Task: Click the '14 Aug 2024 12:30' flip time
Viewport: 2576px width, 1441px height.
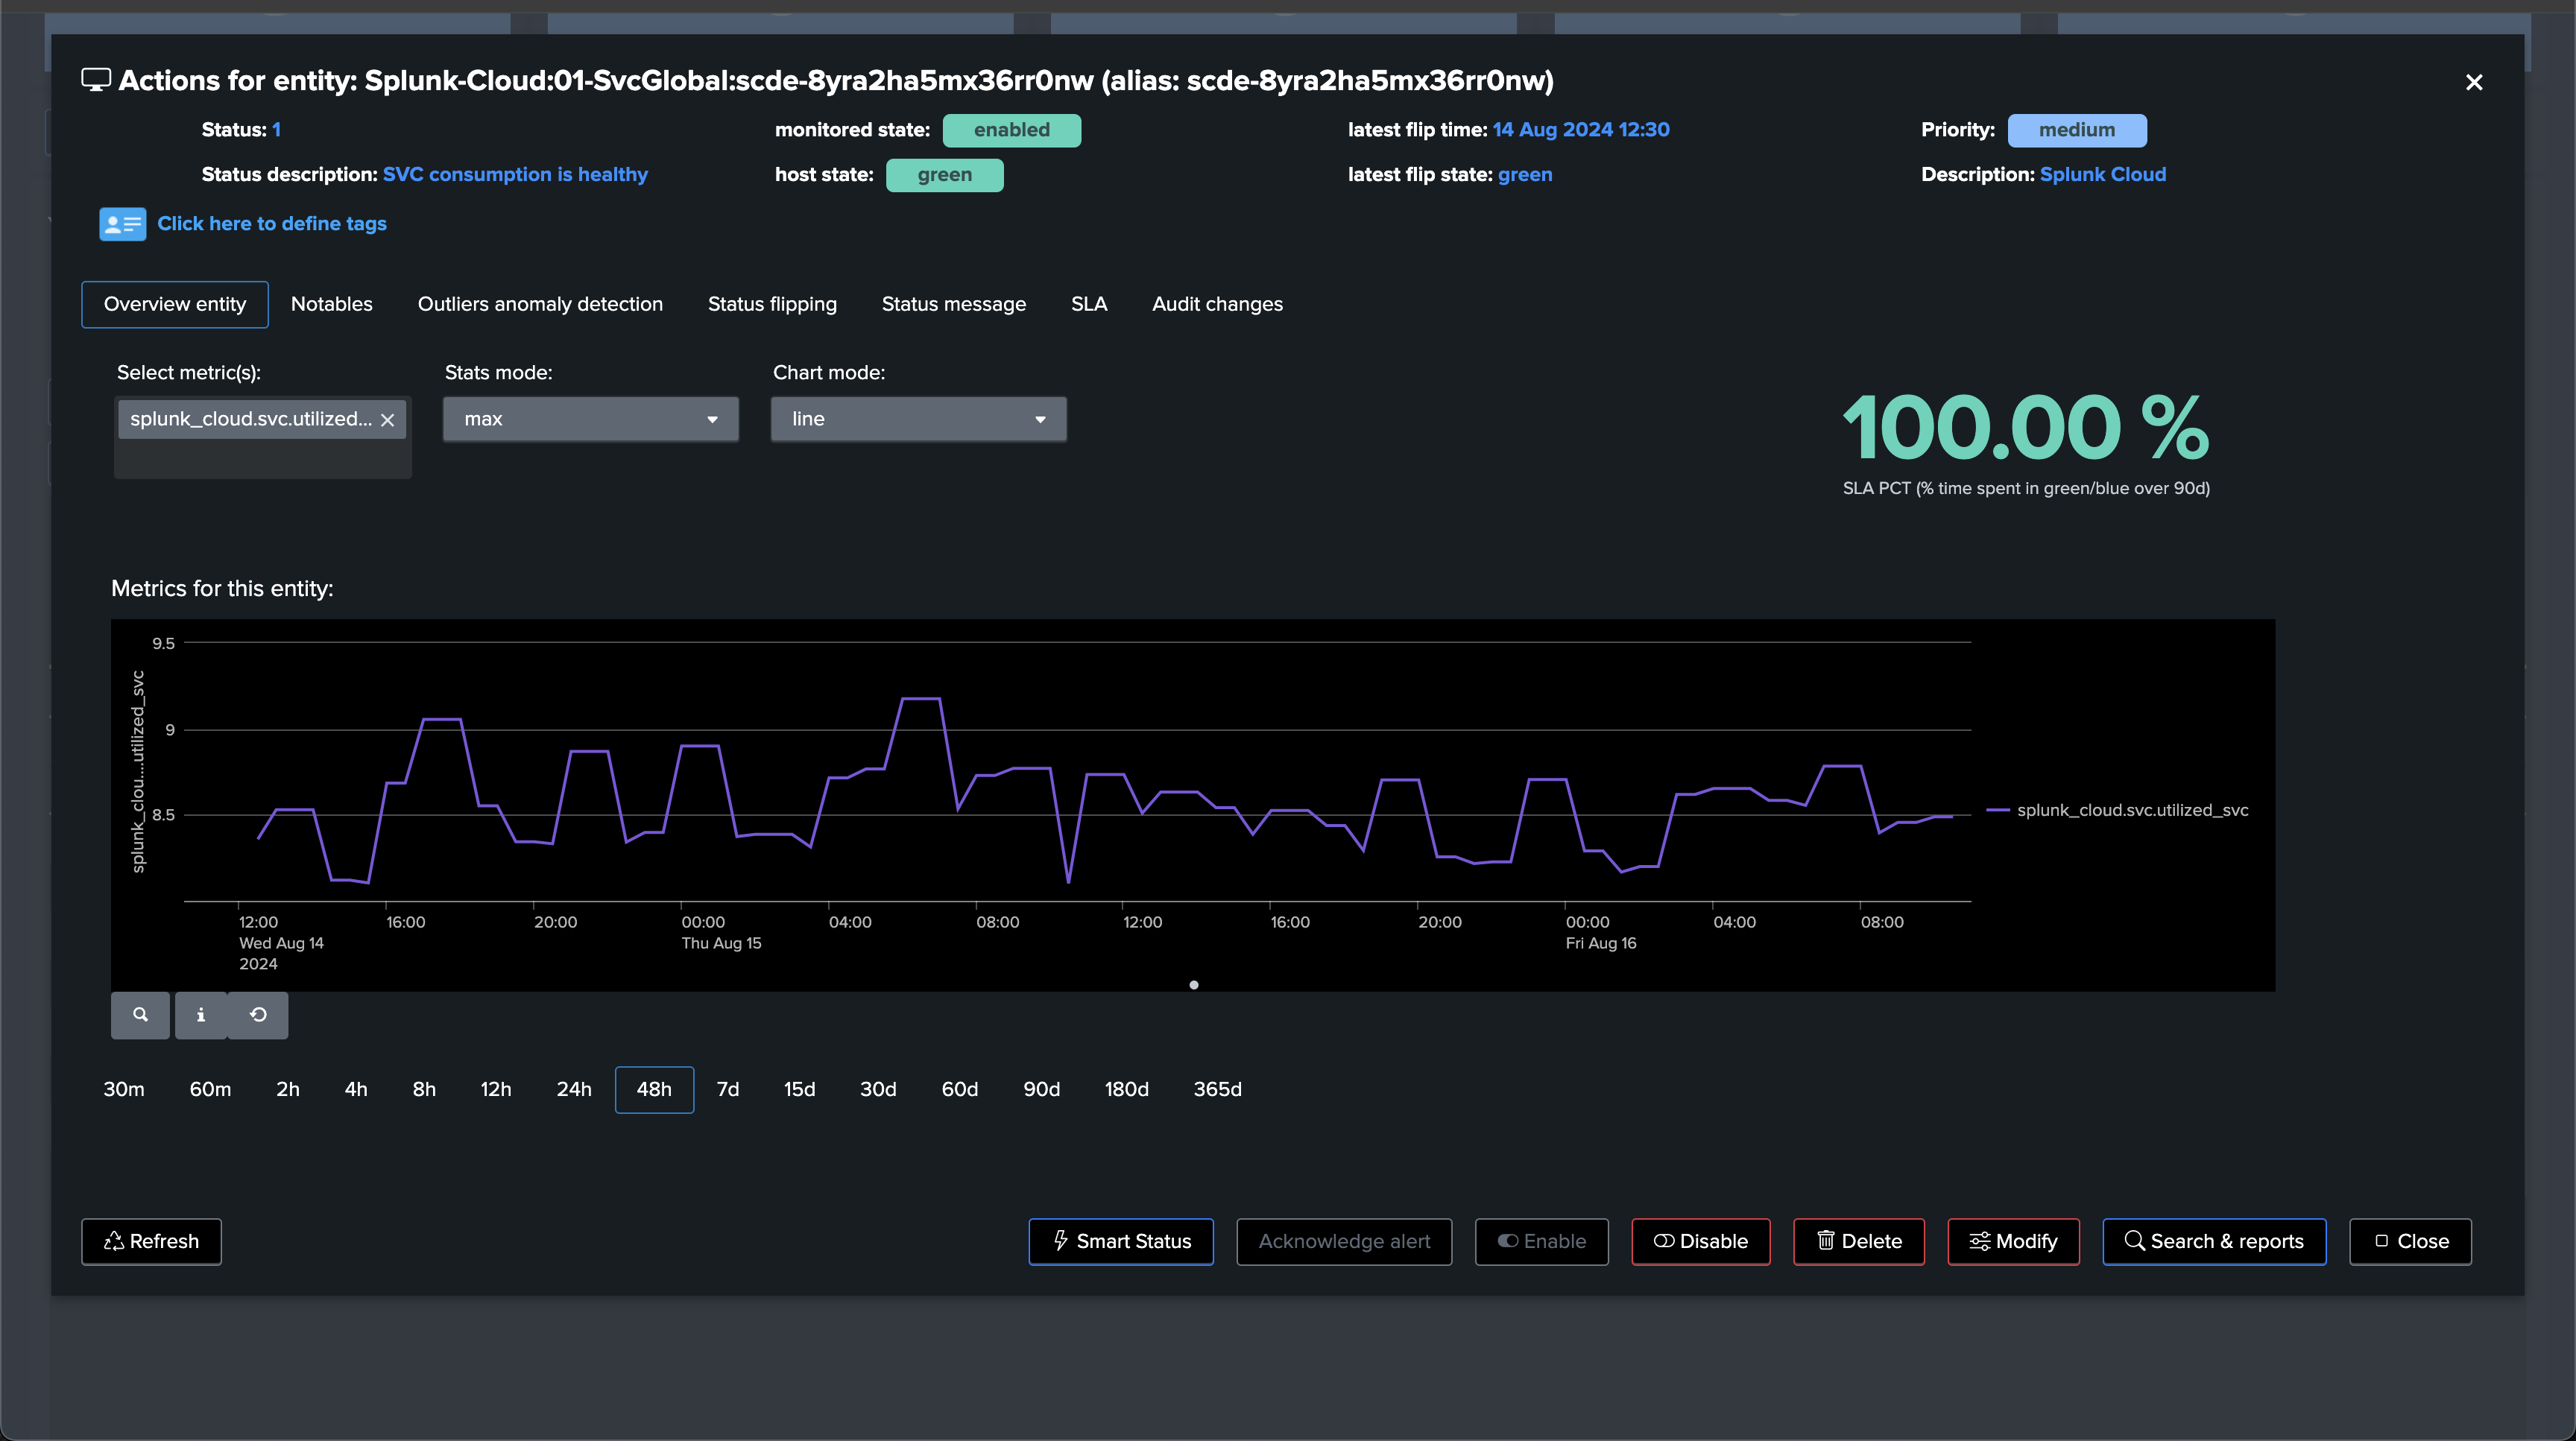Action: tap(1581, 130)
